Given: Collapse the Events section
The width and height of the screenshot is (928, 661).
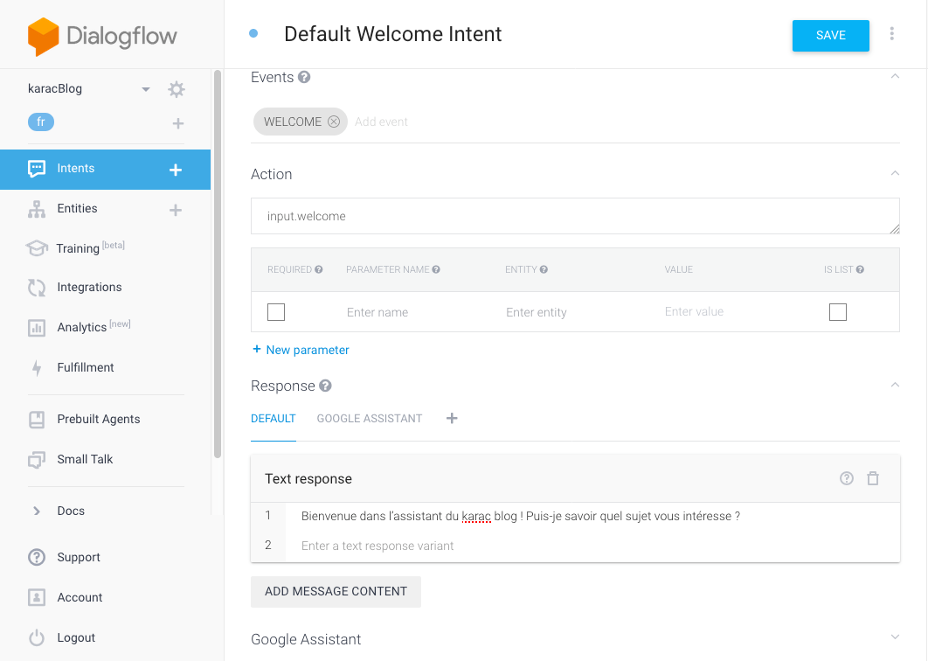Looking at the screenshot, I should (x=895, y=76).
